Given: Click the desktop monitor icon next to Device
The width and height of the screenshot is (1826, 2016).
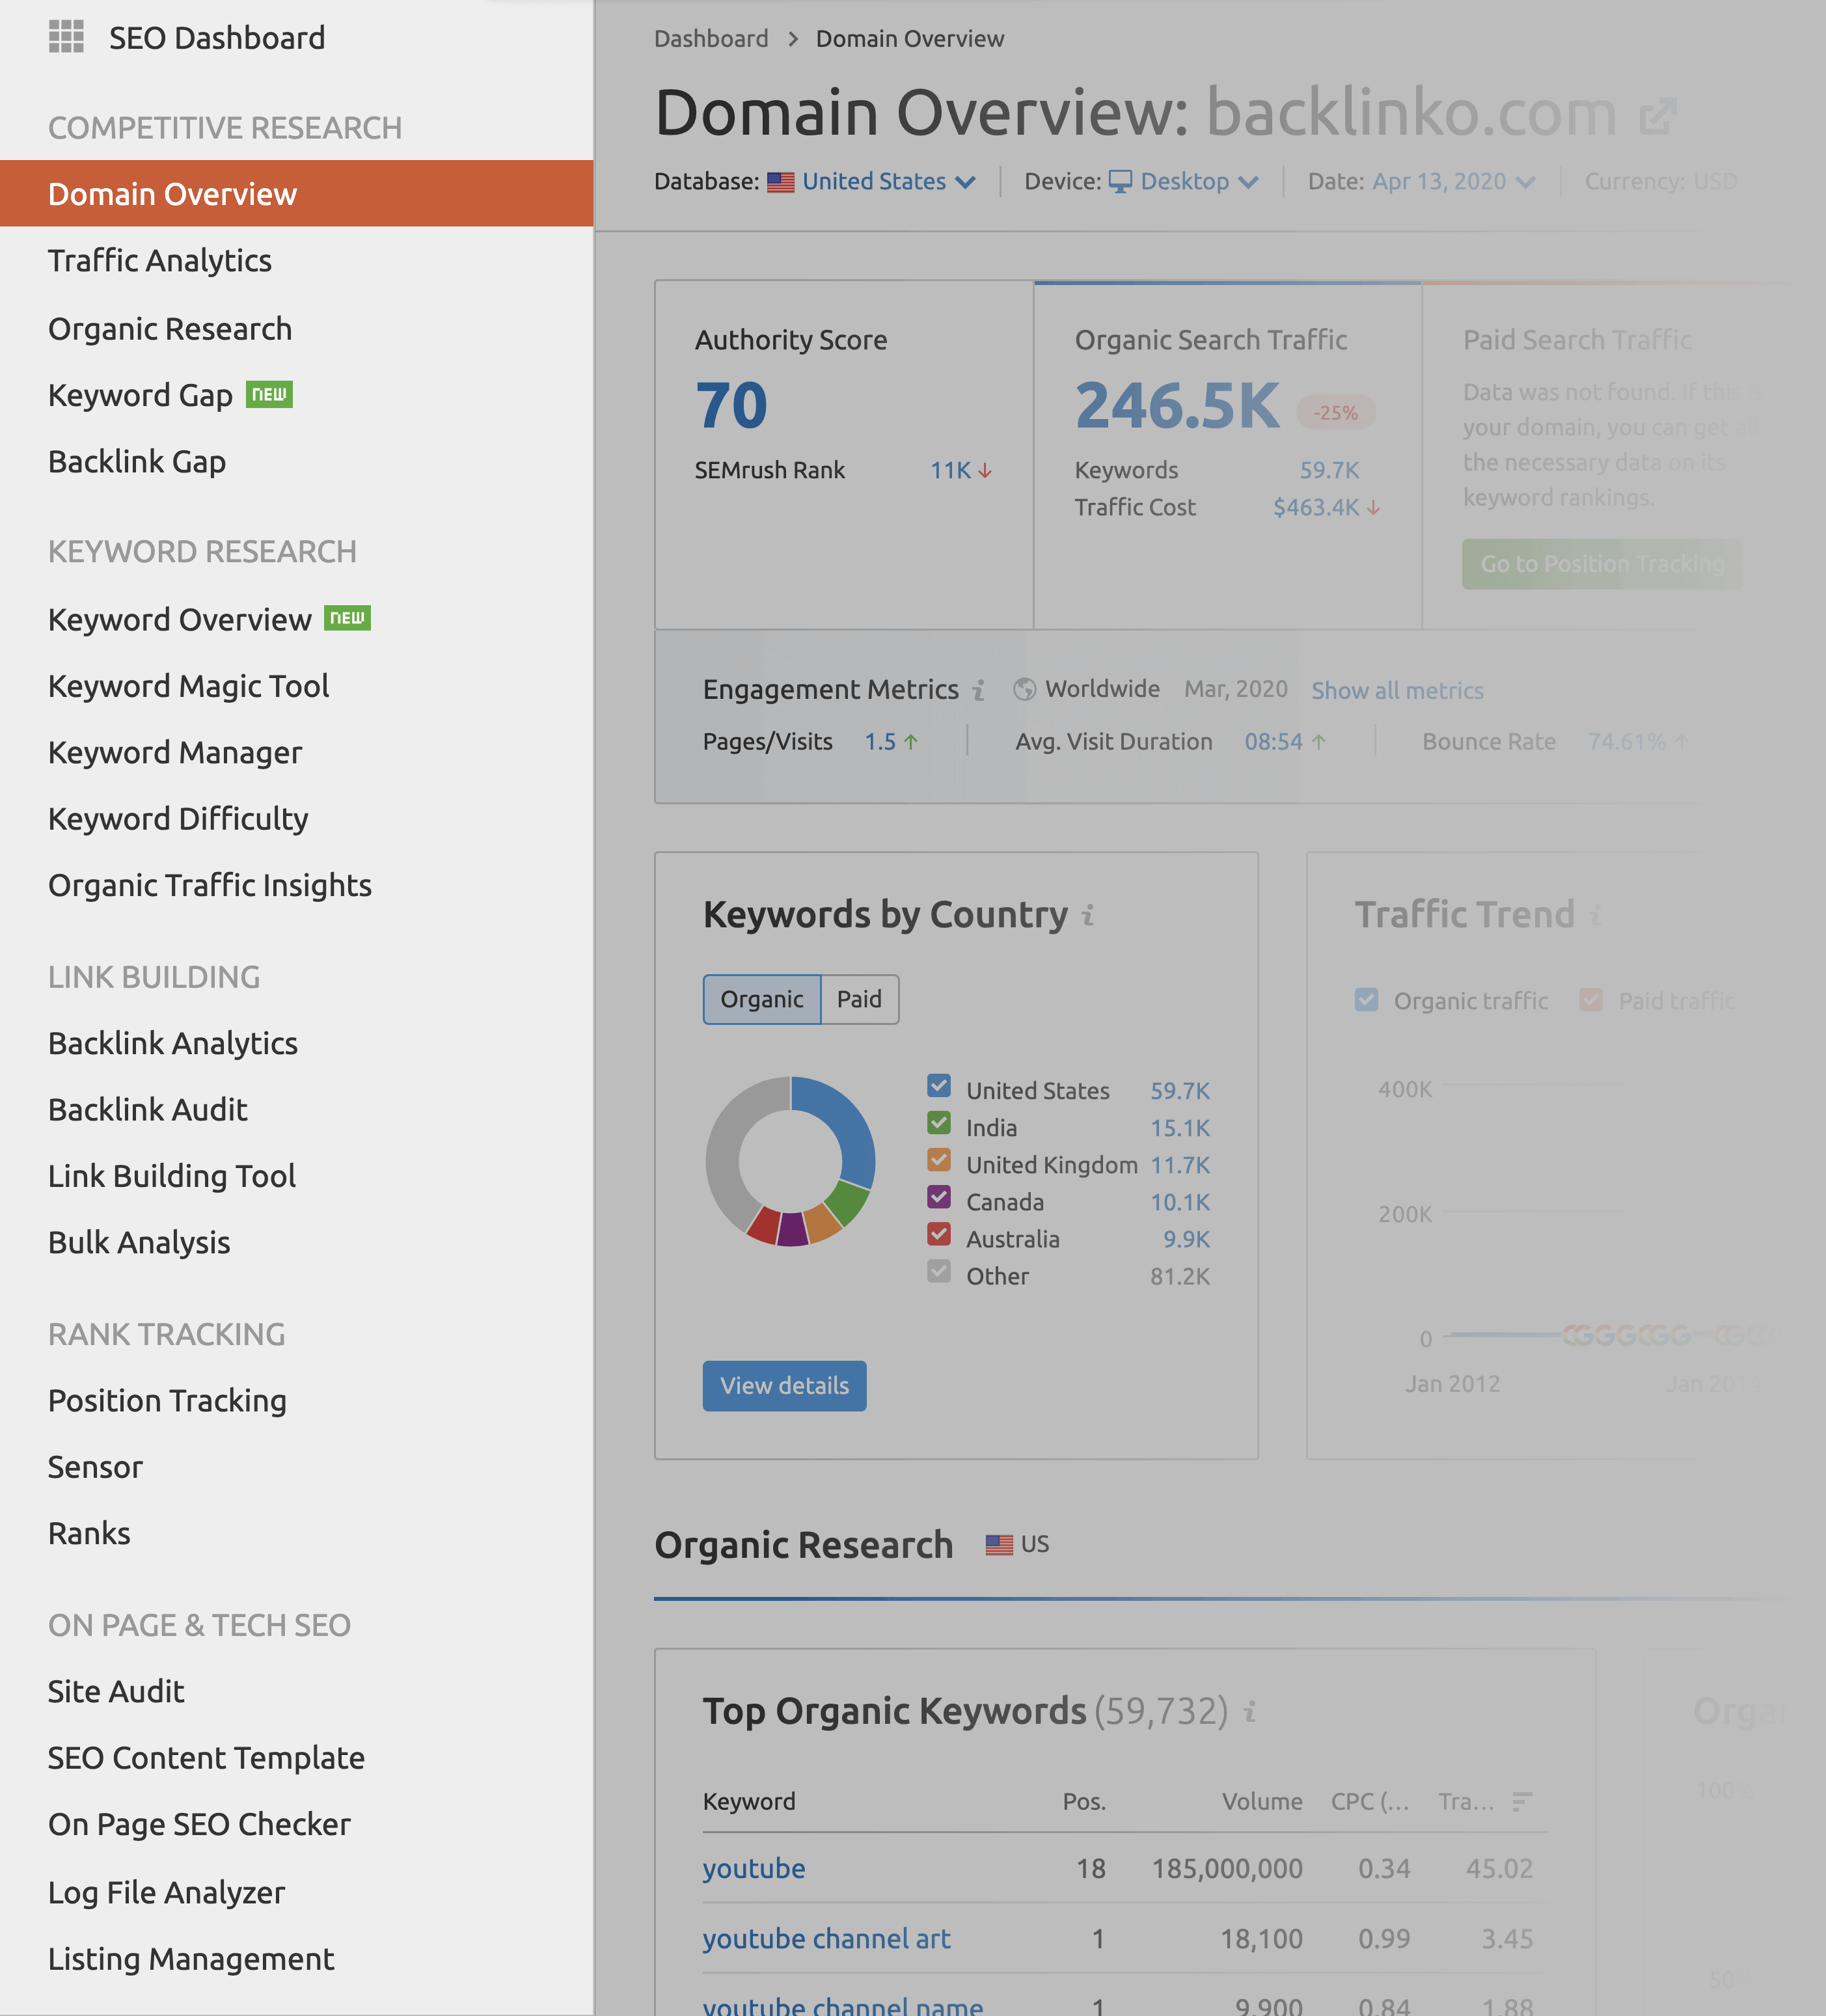Looking at the screenshot, I should [1120, 182].
